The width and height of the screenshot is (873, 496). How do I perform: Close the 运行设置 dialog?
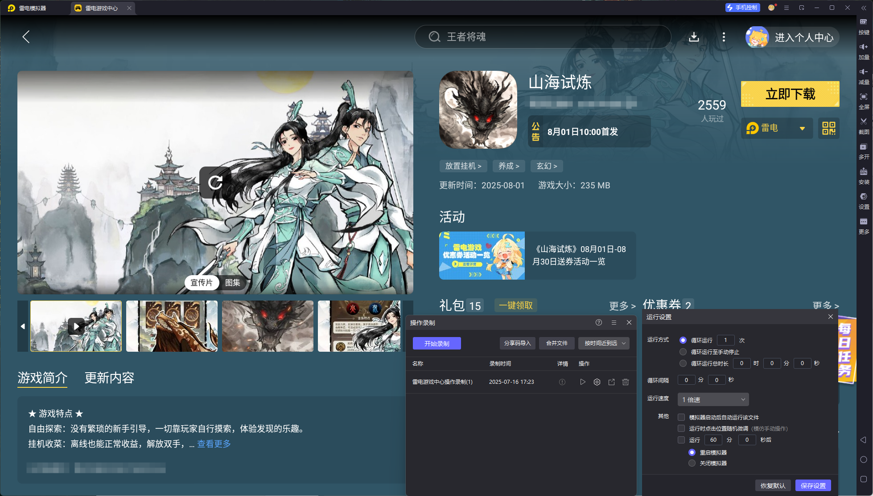point(831,317)
